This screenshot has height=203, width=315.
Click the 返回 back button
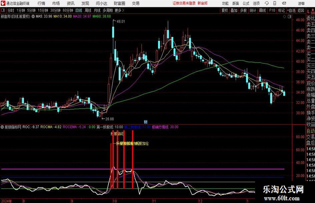tap(301, 10)
